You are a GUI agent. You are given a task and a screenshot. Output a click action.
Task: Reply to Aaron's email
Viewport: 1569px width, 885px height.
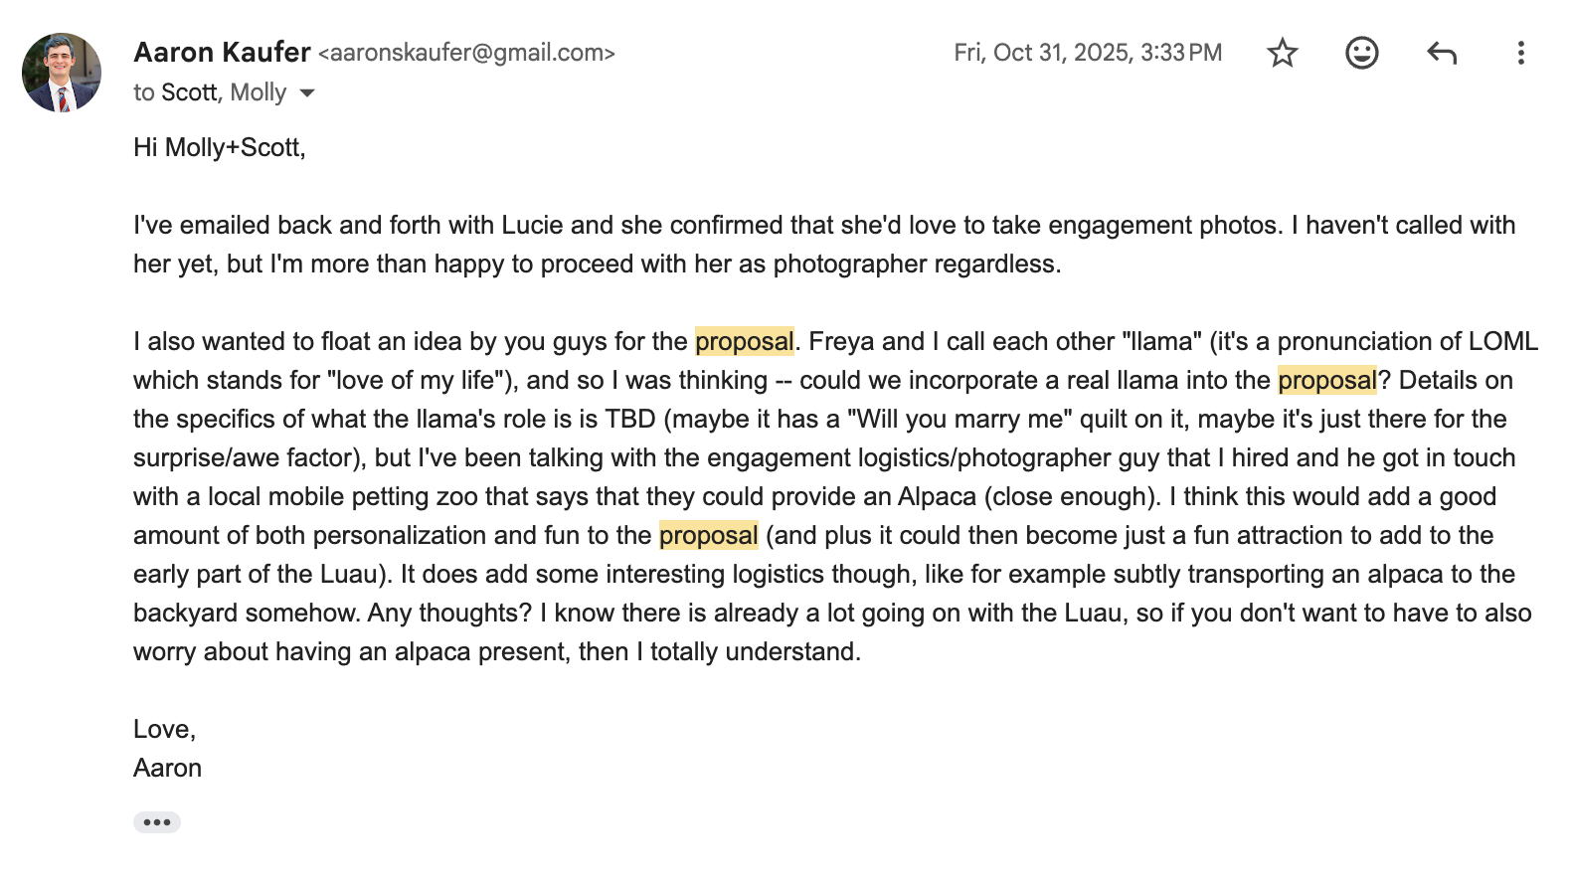(1441, 53)
